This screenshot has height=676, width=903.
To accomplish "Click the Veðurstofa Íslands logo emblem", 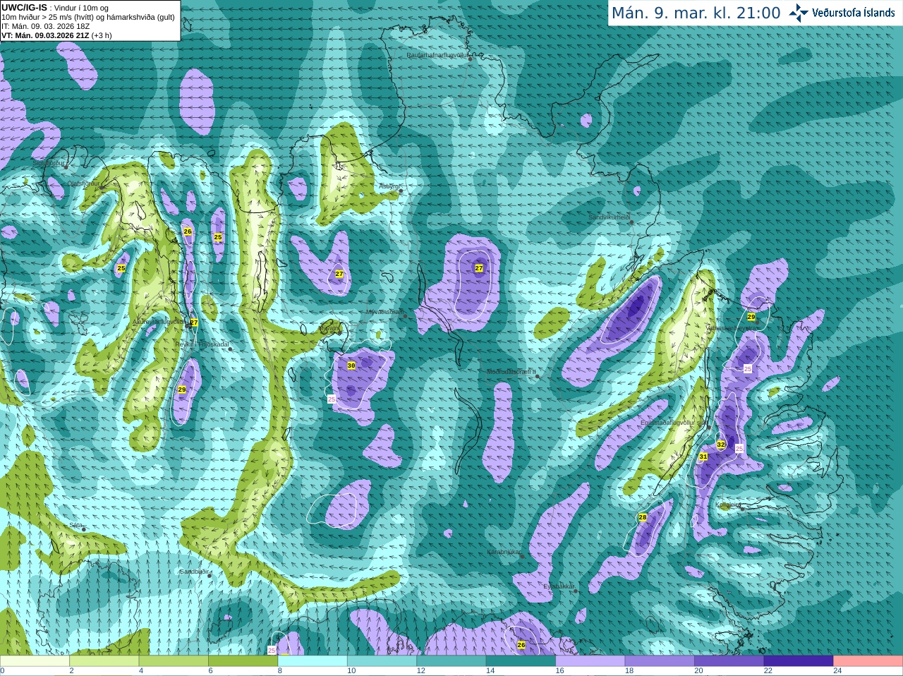I will coord(799,13).
